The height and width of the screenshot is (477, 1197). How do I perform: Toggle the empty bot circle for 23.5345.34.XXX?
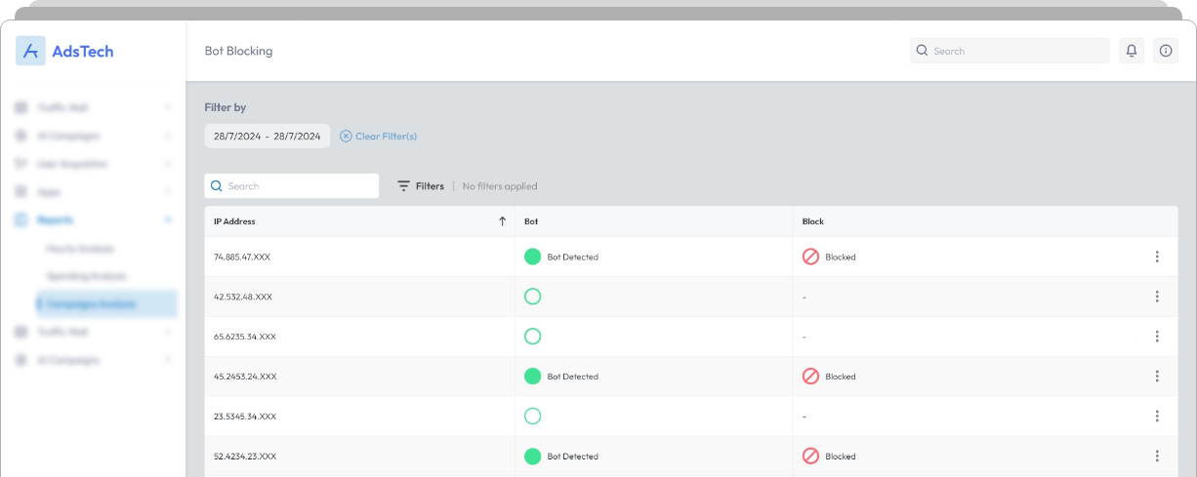click(x=532, y=416)
